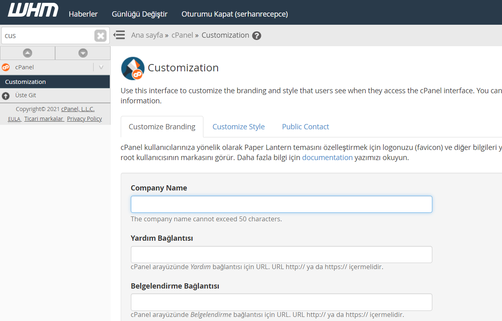Viewport: 502px width, 321px height.
Task: Switch to Public Contact tab
Action: click(305, 127)
